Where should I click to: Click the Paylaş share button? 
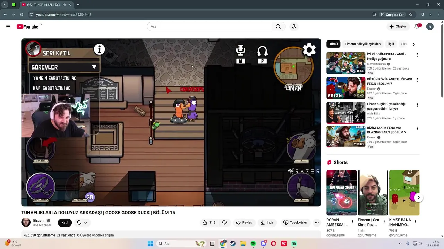244,223
